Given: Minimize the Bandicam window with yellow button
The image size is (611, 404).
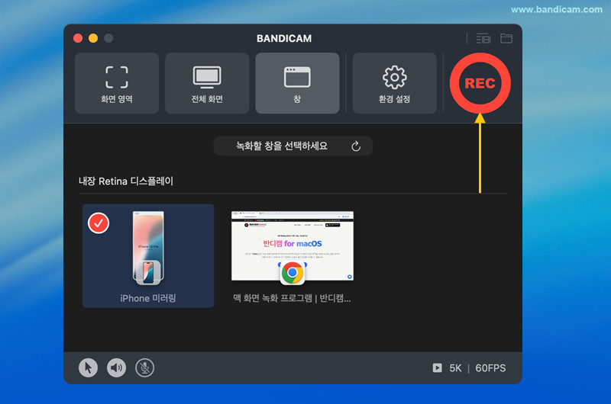Looking at the screenshot, I should (x=93, y=38).
